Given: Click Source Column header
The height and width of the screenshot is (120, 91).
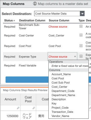Looking at the screenshot, I should pyautogui.click(x=59, y=21).
